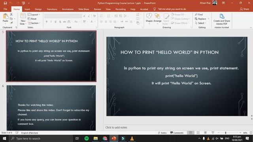Switch to Slide Sorter view

(x=198, y=133)
